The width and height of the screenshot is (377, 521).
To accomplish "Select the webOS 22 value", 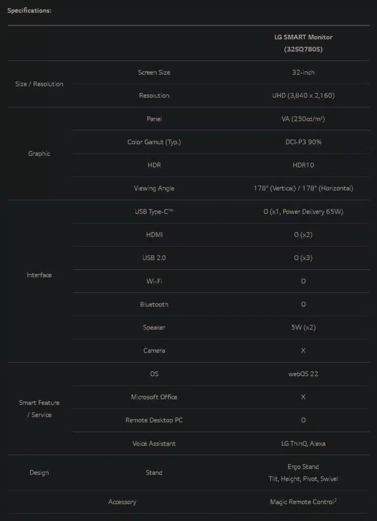I will pyautogui.click(x=303, y=374).
